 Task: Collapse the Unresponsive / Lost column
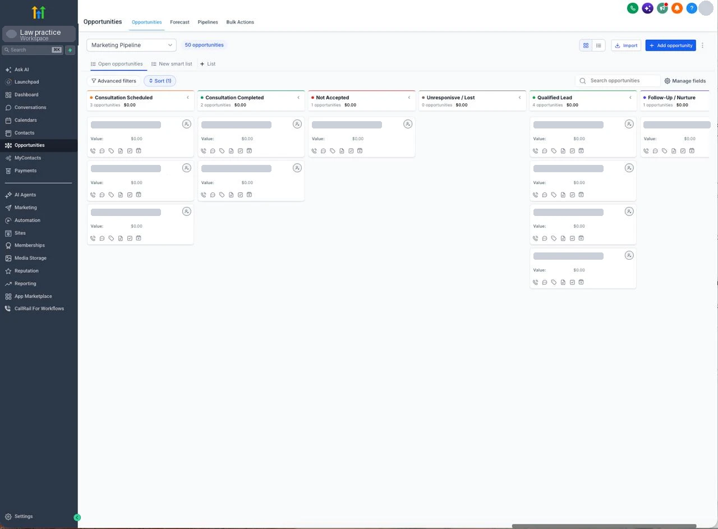point(519,98)
